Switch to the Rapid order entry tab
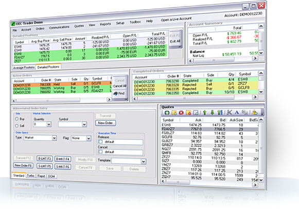Viewport: 299px width, 211px height. tap(41, 176)
